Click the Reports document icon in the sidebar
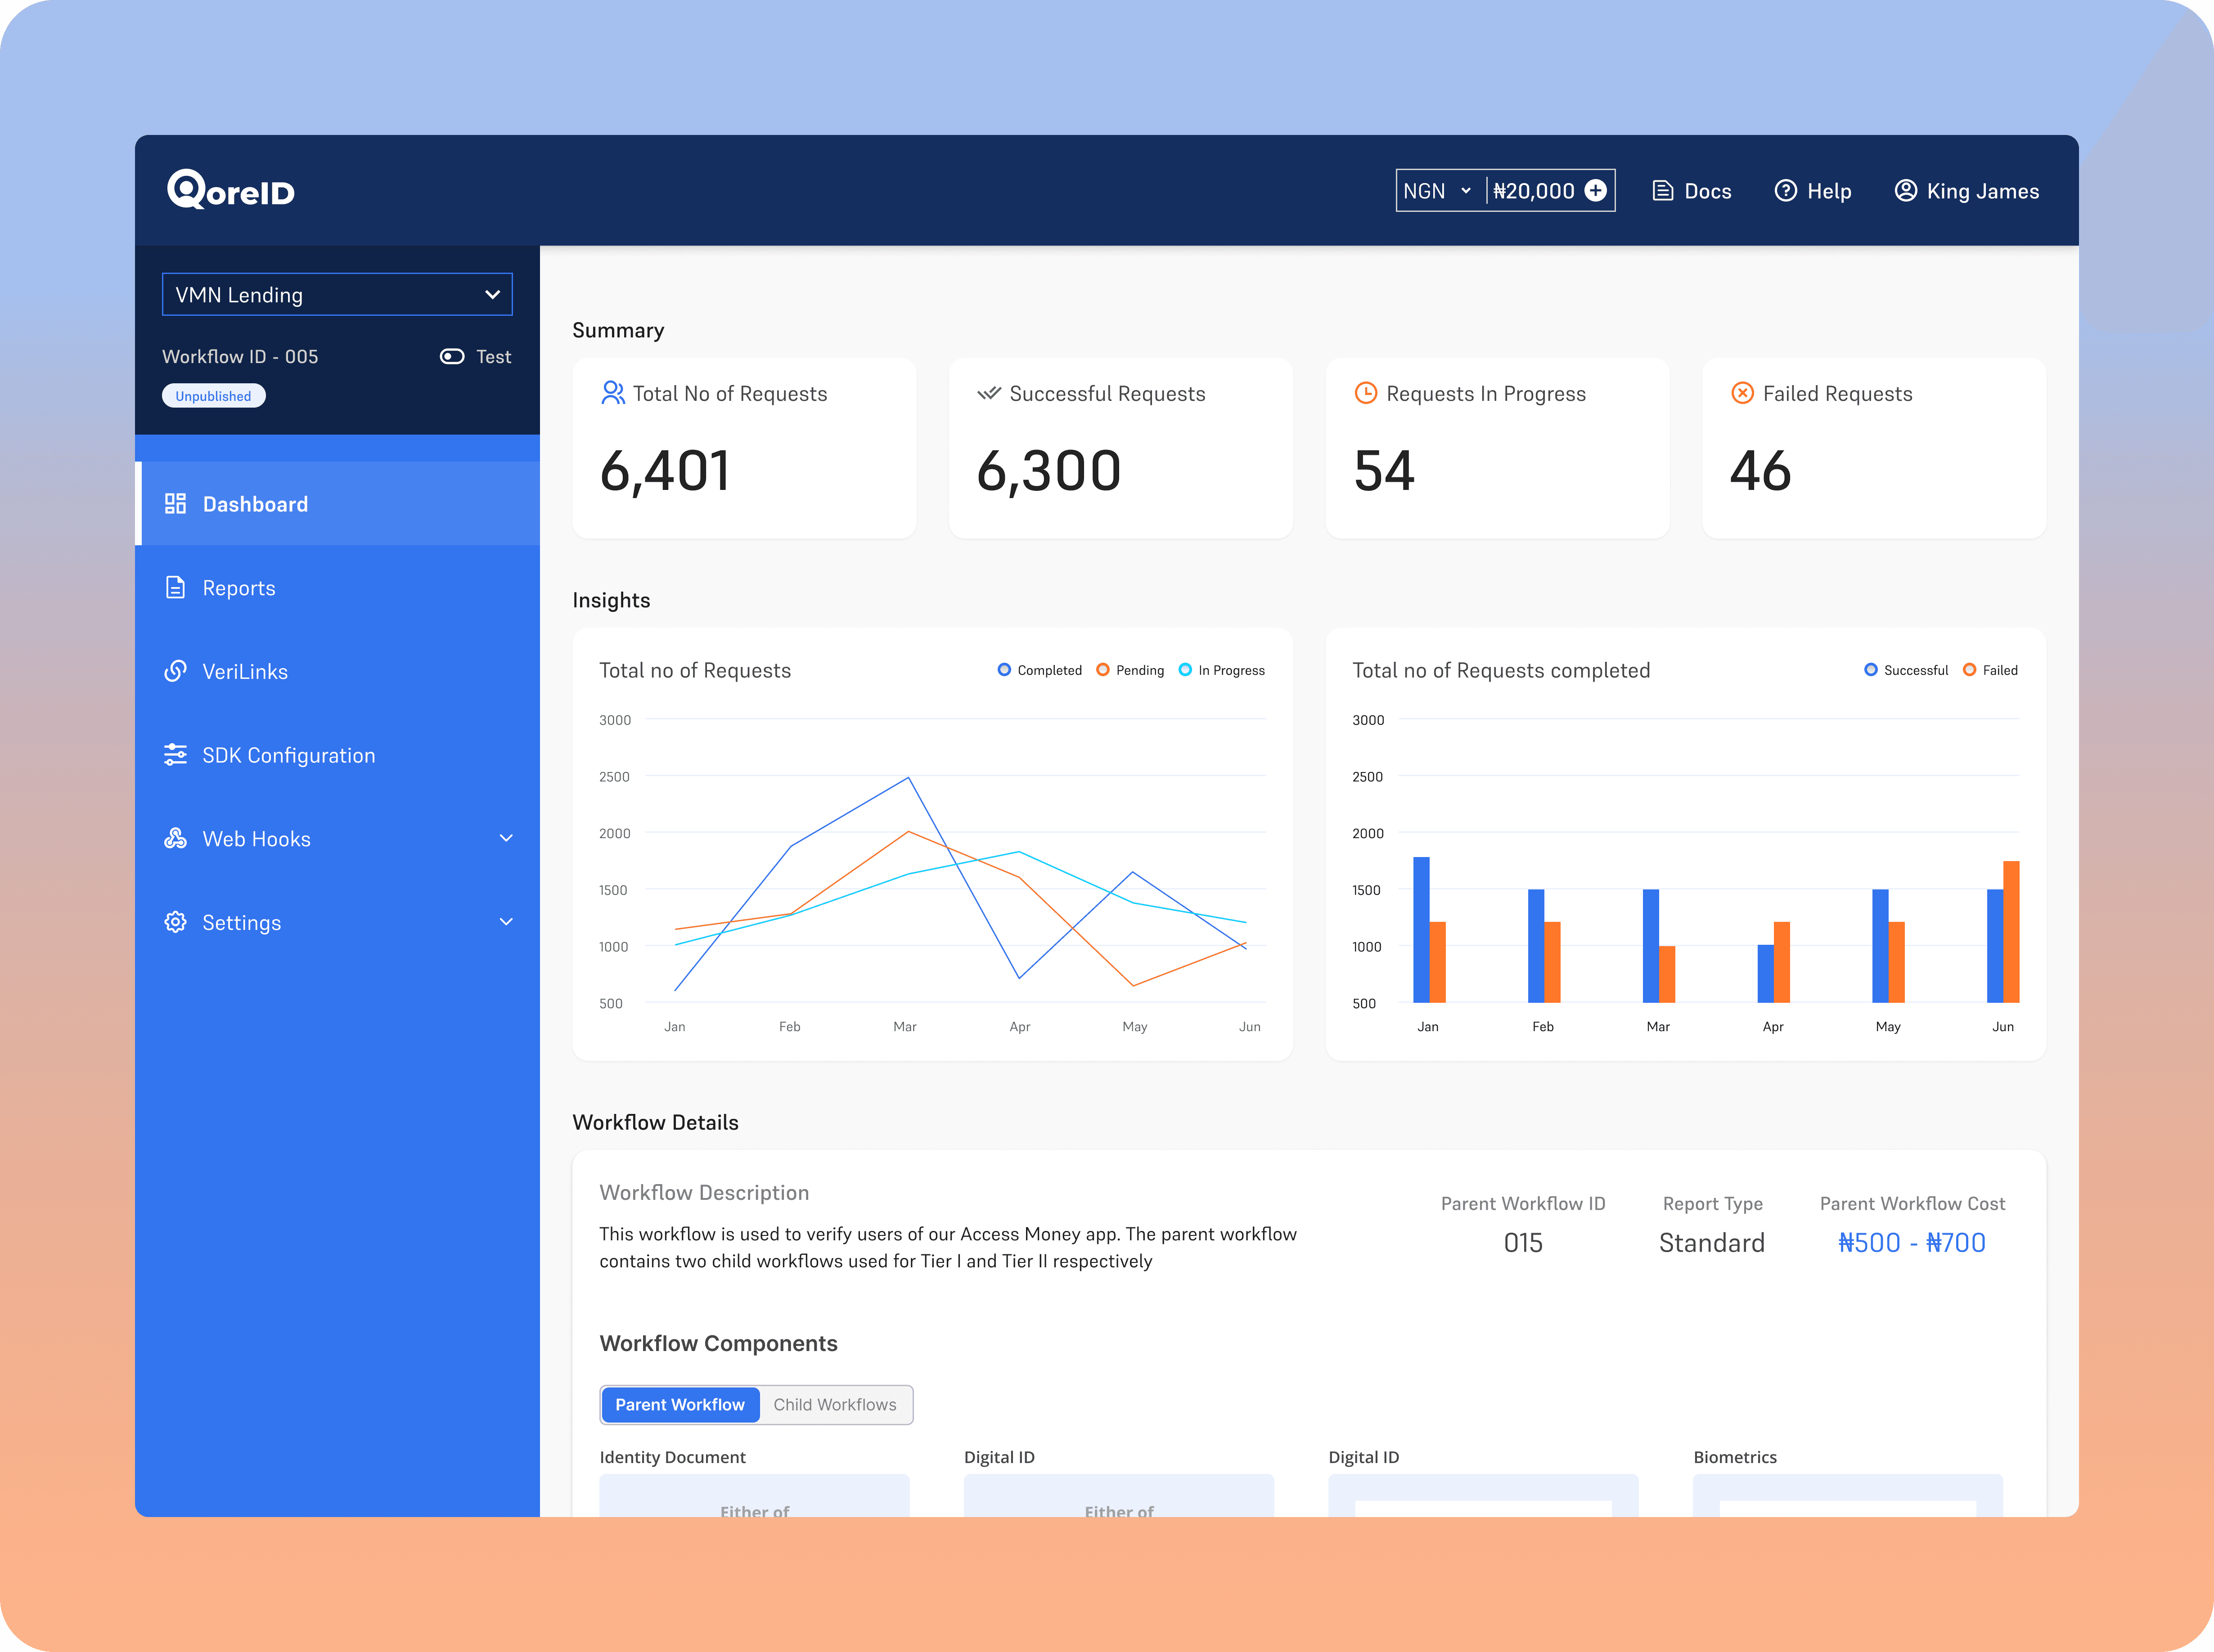The width and height of the screenshot is (2214, 1652). [175, 588]
